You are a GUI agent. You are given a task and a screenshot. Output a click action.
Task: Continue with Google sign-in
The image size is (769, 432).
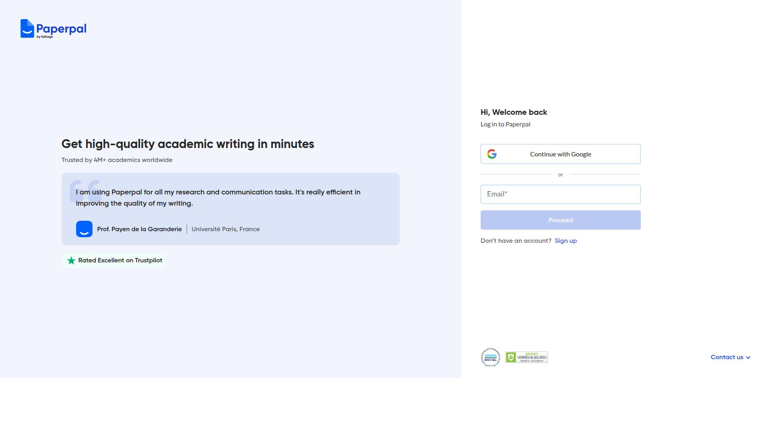pos(561,154)
